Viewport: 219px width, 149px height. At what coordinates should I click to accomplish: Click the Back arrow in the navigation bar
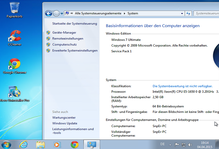tap(49, 13)
